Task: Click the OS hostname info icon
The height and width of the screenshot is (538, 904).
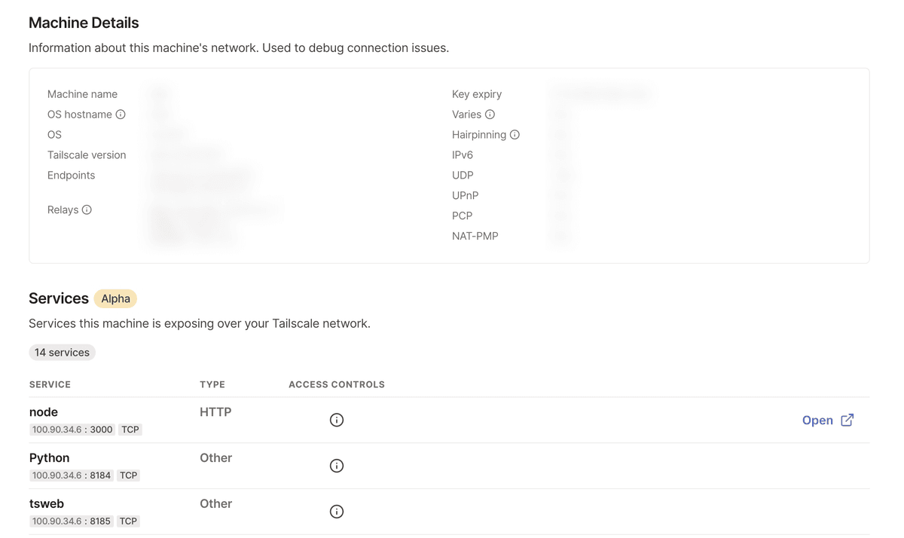Action: 121,114
